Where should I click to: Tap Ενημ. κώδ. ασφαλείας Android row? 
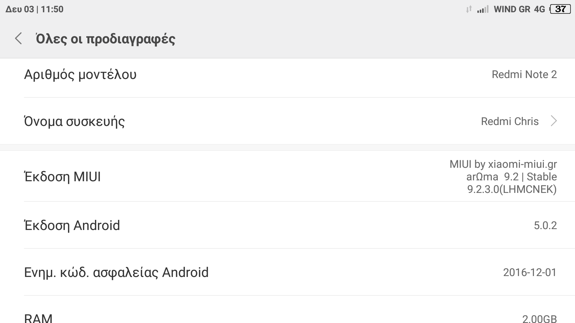click(x=116, y=272)
